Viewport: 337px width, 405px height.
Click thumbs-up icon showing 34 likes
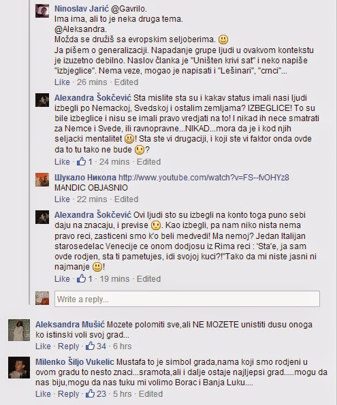click(x=90, y=346)
